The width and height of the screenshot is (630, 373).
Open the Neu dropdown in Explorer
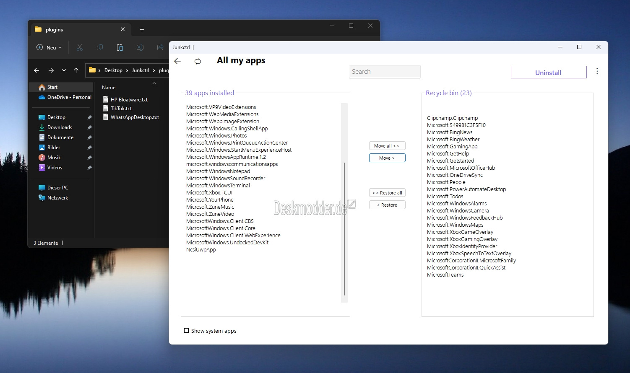tap(49, 47)
